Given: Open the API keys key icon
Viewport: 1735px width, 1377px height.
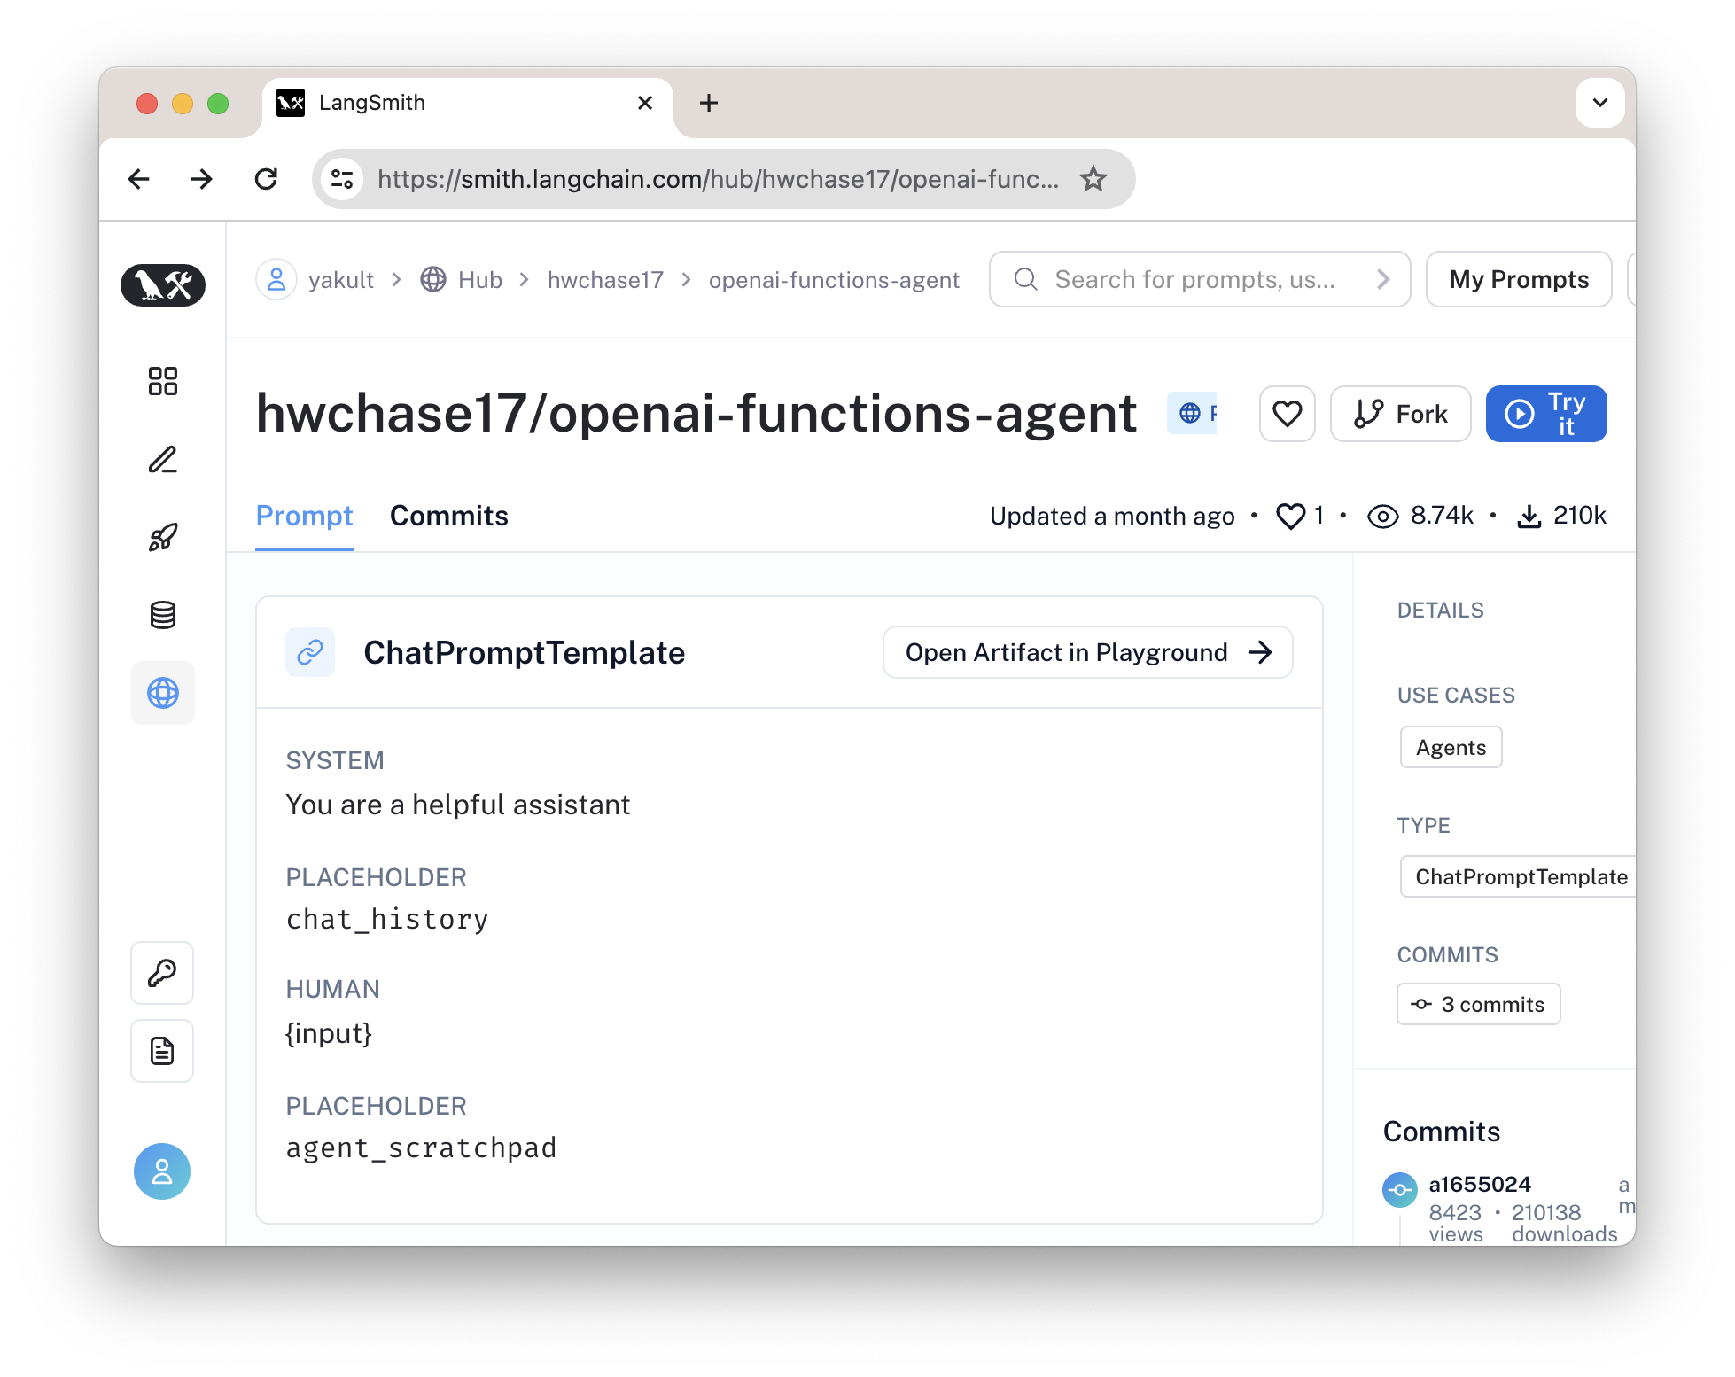Looking at the screenshot, I should click(162, 973).
